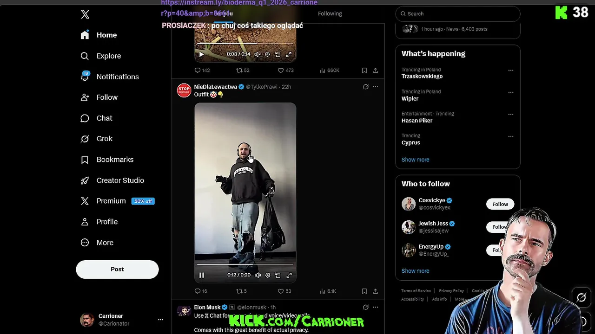
Task: Bookmark the NieDlaLewactwa Outfit post
Action: coord(364,291)
